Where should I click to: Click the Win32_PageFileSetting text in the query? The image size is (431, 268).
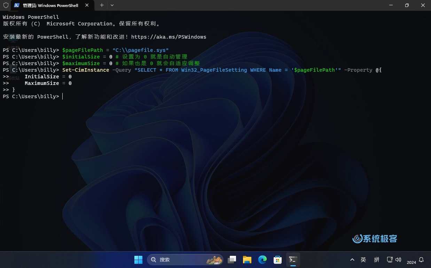pyautogui.click(x=214, y=70)
